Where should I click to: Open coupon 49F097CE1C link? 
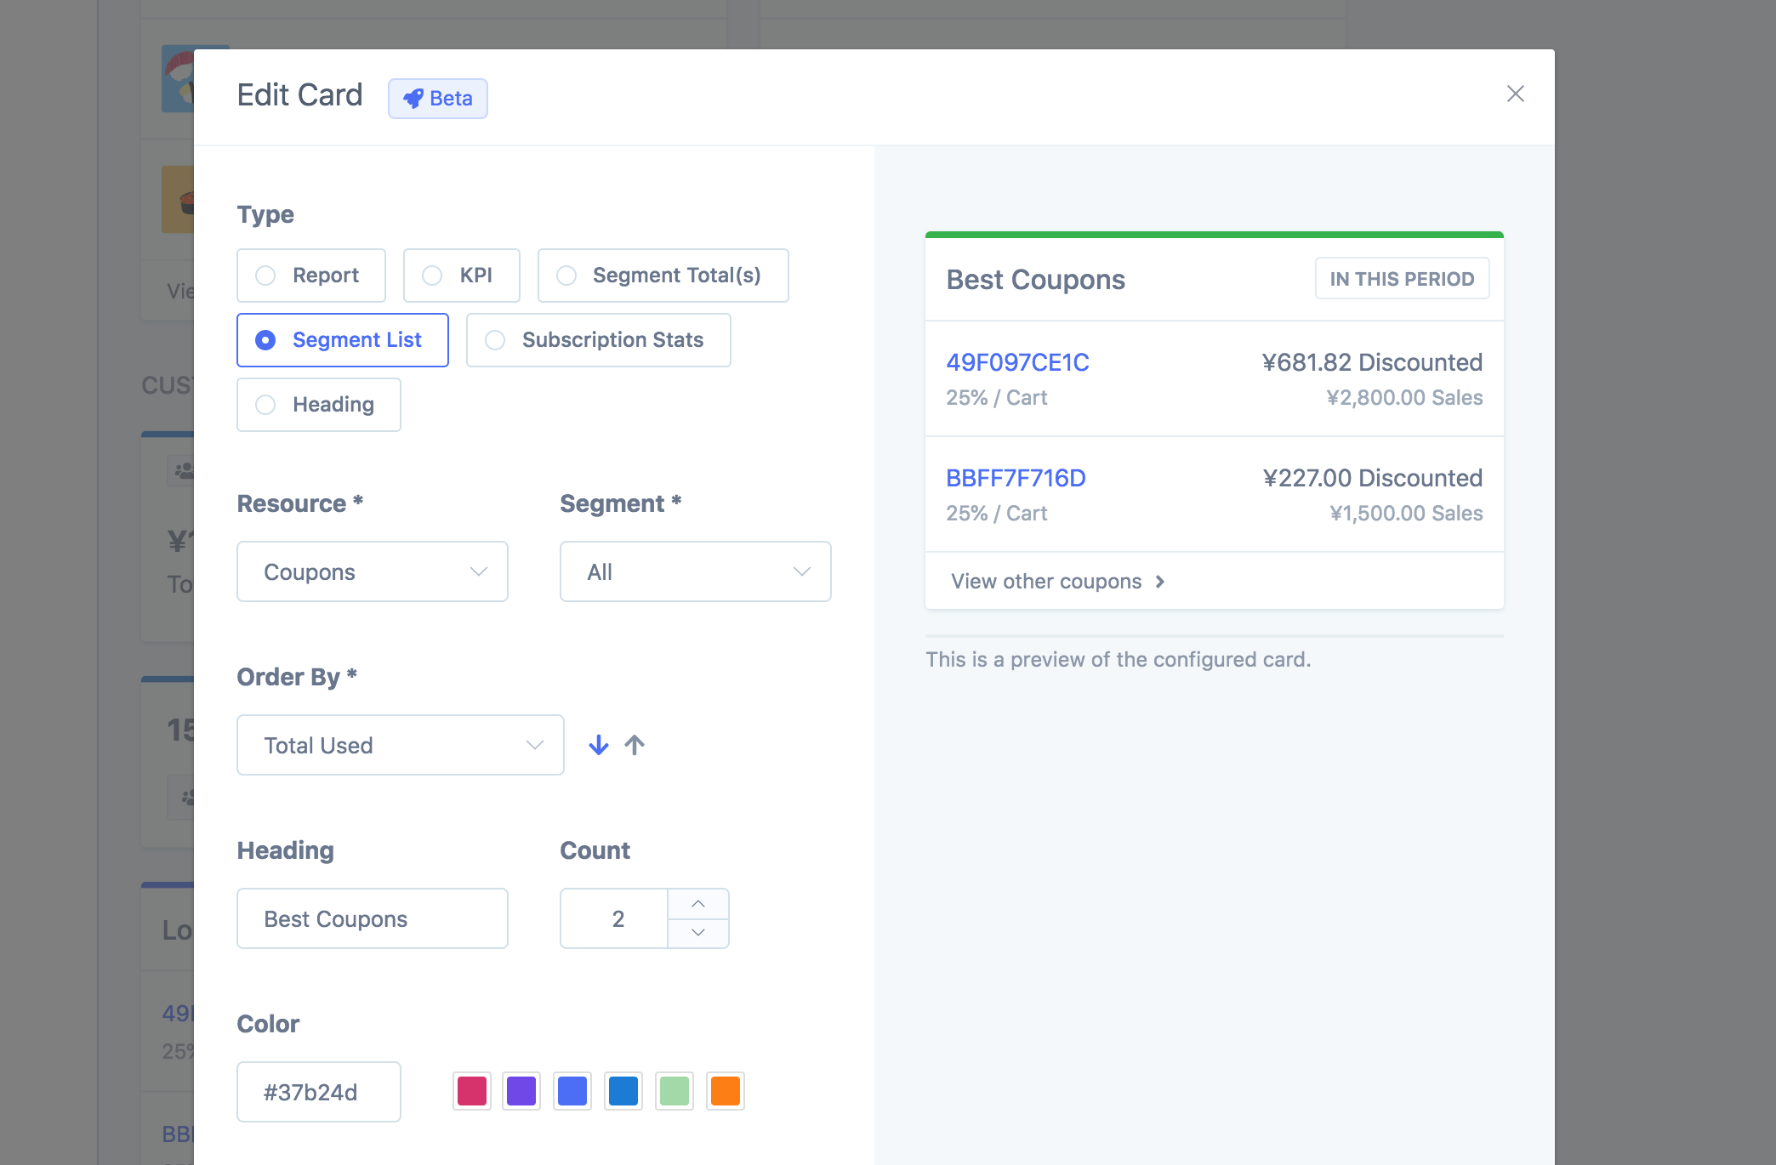tap(1017, 362)
